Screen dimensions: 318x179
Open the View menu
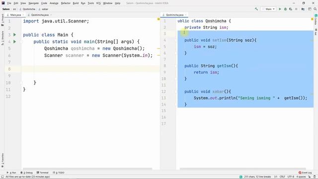(x=23, y=3)
